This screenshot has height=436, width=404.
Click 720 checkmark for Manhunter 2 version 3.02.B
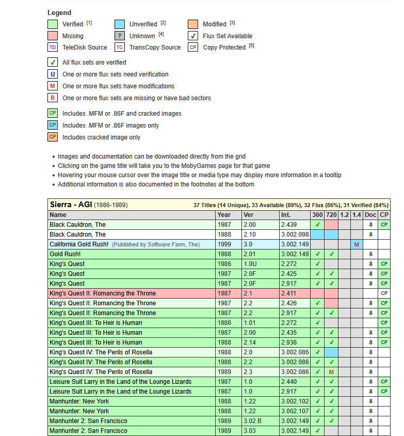(x=331, y=421)
